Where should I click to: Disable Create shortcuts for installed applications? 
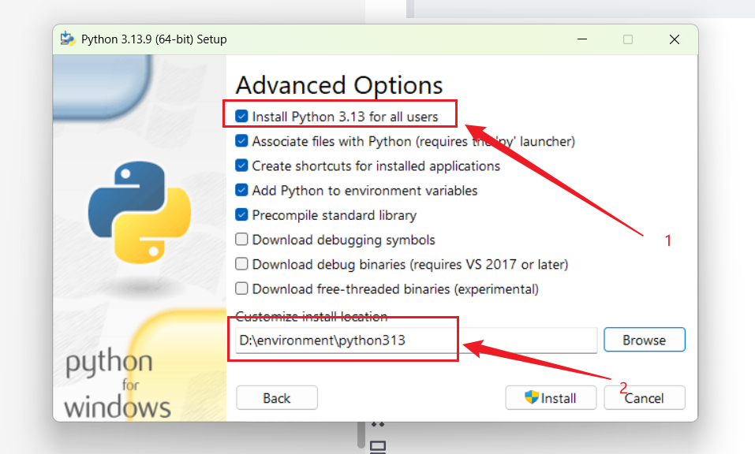tap(241, 166)
